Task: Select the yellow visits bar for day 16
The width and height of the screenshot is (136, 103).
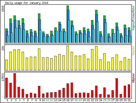Action: 68,58
